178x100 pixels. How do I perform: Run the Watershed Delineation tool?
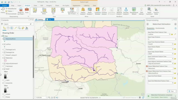[x=171, y=91]
